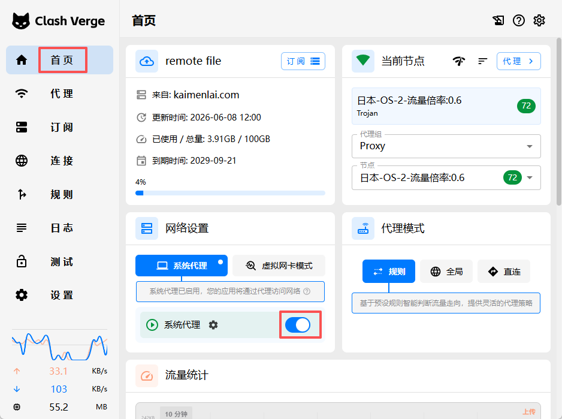
Task: Open the 首页 home sidebar item
Action: (59, 60)
